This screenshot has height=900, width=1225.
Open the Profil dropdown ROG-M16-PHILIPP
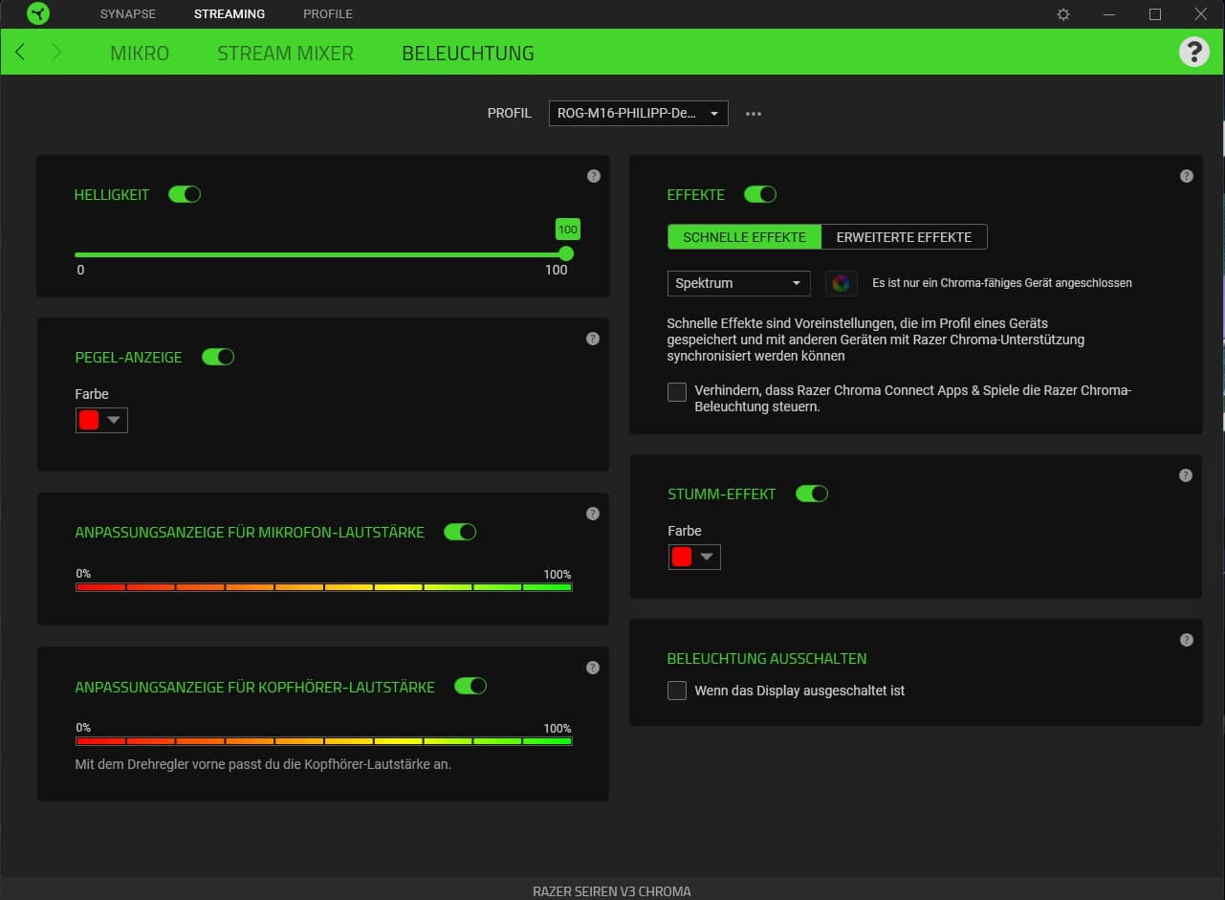tap(638, 114)
